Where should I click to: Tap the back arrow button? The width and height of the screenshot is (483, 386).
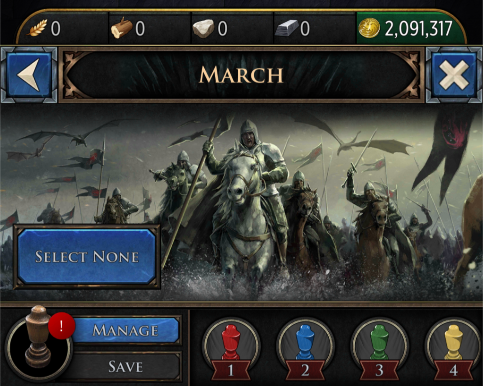[29, 75]
